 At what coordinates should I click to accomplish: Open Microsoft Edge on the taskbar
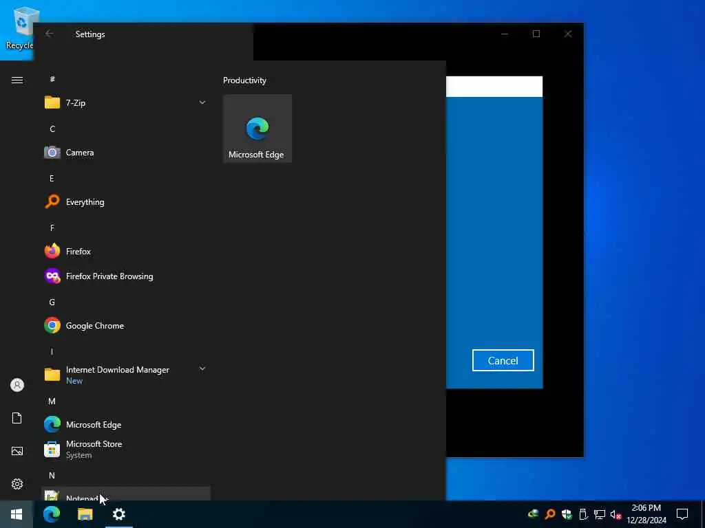(51, 514)
